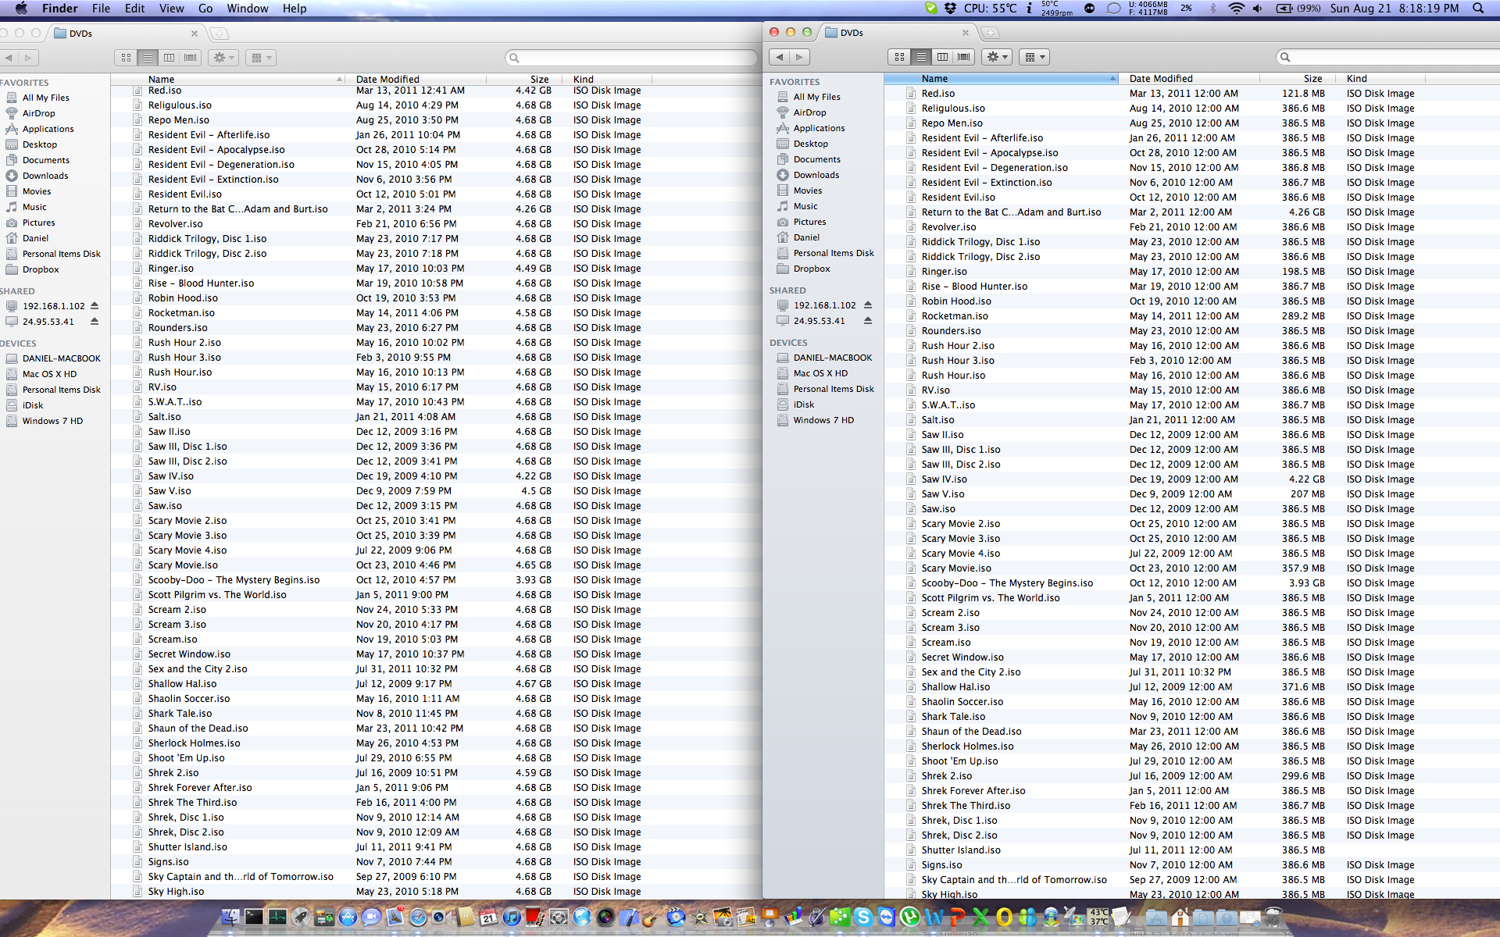Open Movies in right window sidebar
The width and height of the screenshot is (1500, 937).
807,191
